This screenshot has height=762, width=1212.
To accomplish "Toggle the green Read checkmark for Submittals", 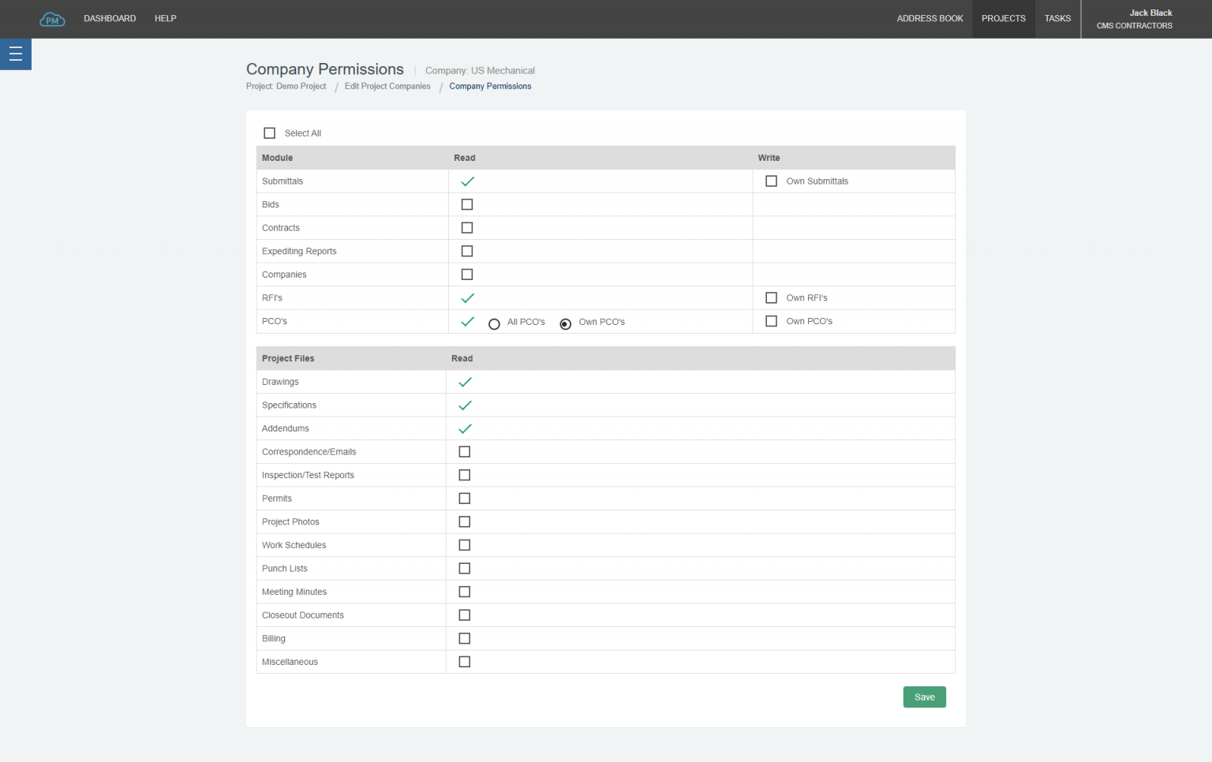I will click(467, 181).
